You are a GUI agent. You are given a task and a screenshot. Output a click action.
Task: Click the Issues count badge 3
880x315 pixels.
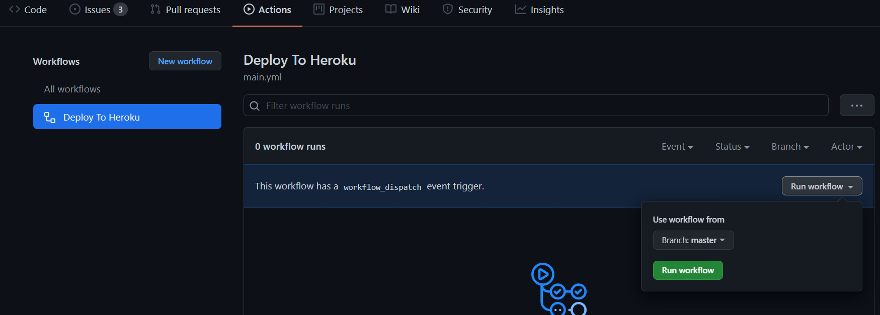click(120, 10)
